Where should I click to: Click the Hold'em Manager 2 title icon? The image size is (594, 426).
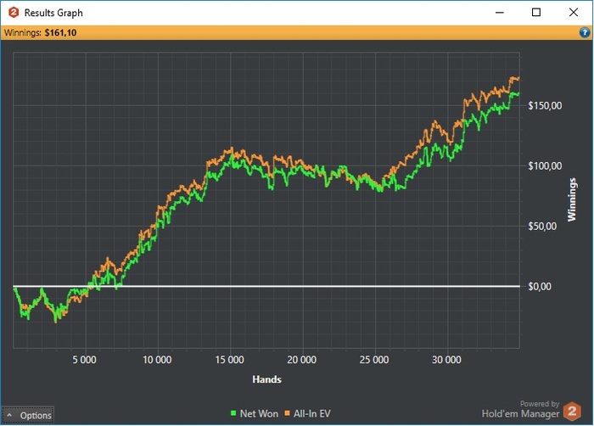point(14,13)
